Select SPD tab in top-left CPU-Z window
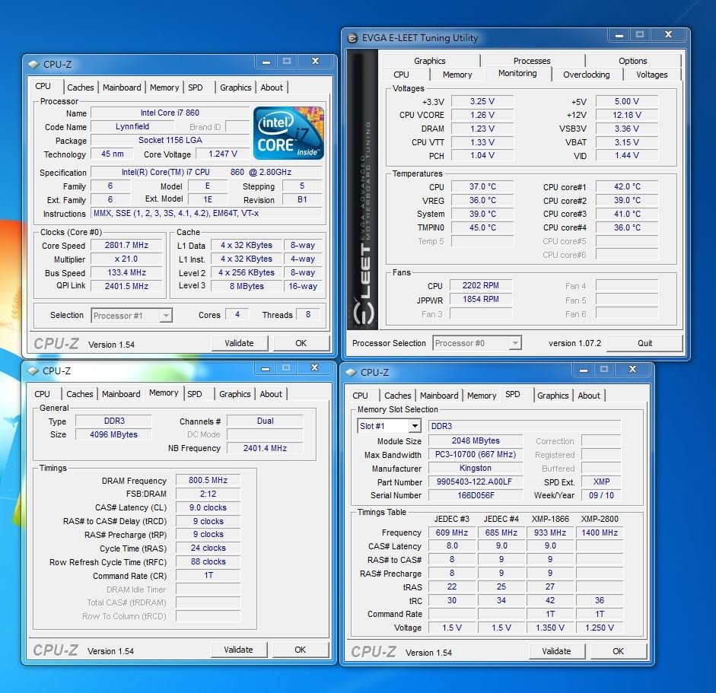Screen dimensions: 716x693 [x=196, y=87]
